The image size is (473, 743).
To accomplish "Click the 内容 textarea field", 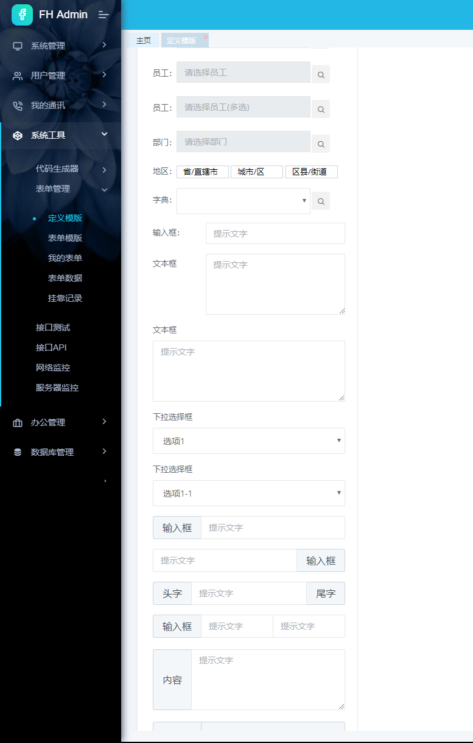I will [268, 680].
